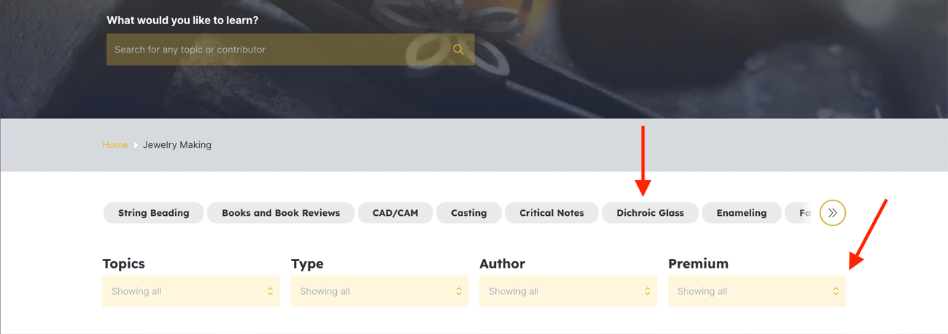This screenshot has height=334, width=948.
Task: Filter by the Dichroic Glass category
Action: tap(650, 213)
